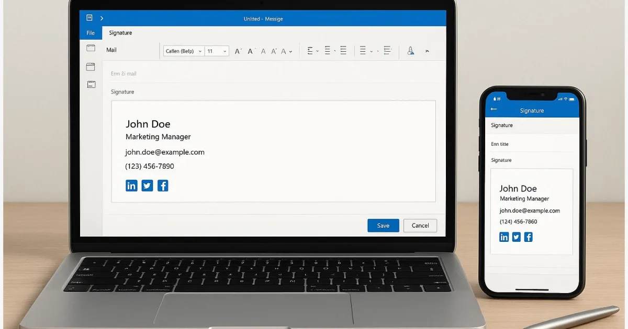Viewport: 628px width, 329px height.
Task: Select the Facebook icon in the signature
Action: pos(163,185)
